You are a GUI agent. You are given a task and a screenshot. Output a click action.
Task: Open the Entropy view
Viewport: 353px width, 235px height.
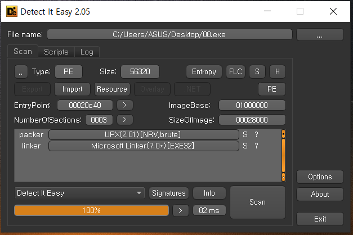pos(204,72)
